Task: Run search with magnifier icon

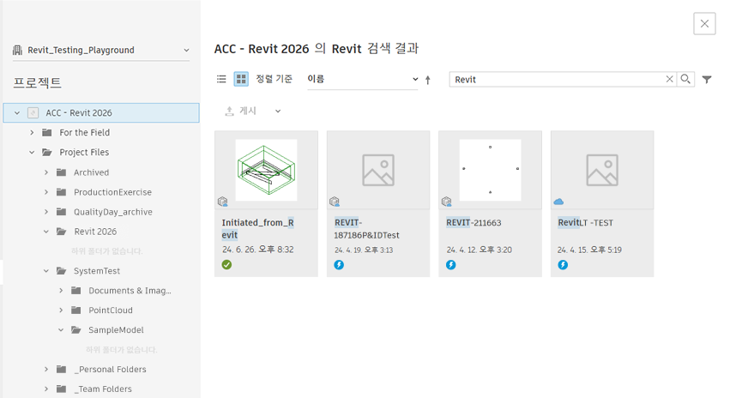Action: (x=685, y=79)
